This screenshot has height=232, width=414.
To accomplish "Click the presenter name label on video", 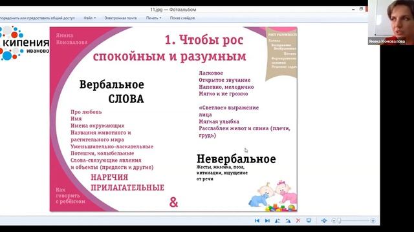I will click(x=387, y=41).
